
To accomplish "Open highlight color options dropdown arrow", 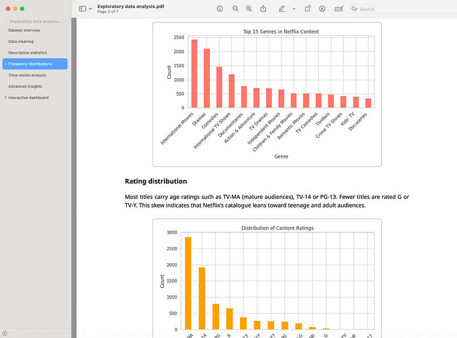I will coord(294,9).
